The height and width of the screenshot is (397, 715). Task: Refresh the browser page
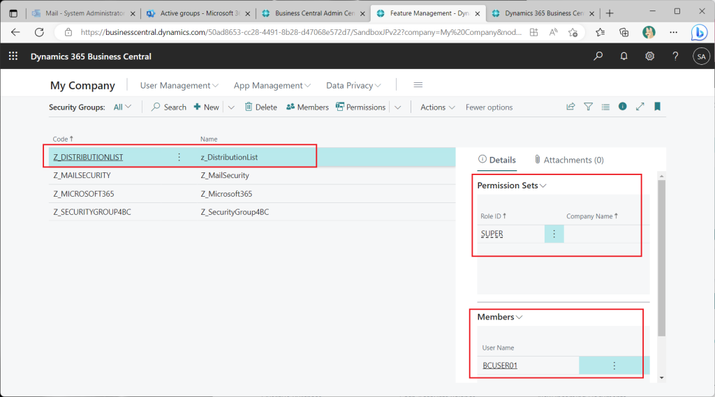click(x=40, y=32)
